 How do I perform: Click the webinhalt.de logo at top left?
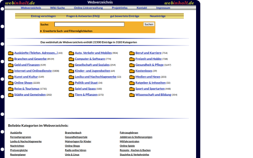pos(20,3)
